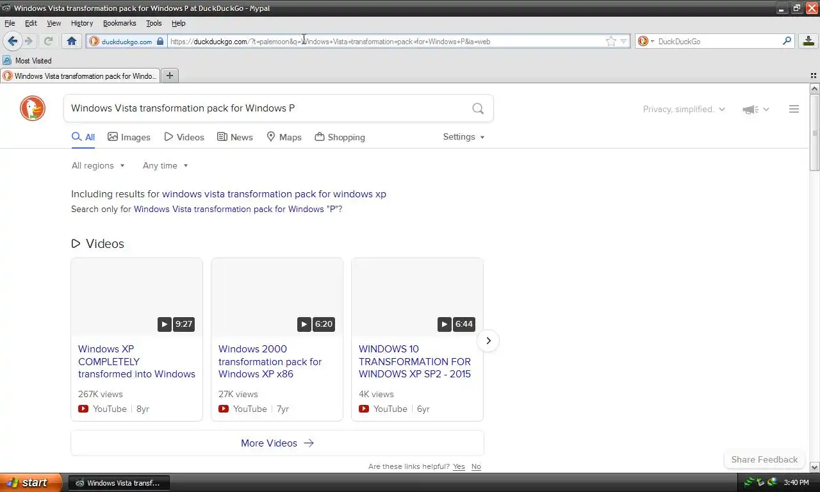Open the megaphone spread menu
Viewport: 820px width, 492px height.
click(755, 110)
